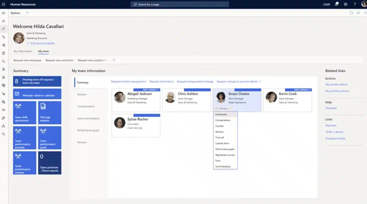The height and width of the screenshot is (204, 367).
Task: Select Reviews vertical tab
Action: click(82, 142)
